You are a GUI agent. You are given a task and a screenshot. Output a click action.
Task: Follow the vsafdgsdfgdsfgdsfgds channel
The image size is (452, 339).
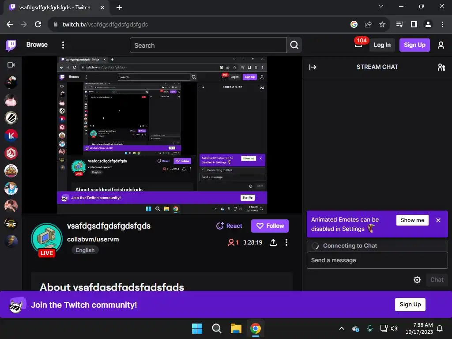pos(270,226)
